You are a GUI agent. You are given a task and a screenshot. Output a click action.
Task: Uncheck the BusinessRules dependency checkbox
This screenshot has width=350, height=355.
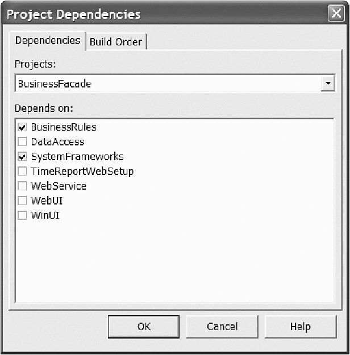23,127
